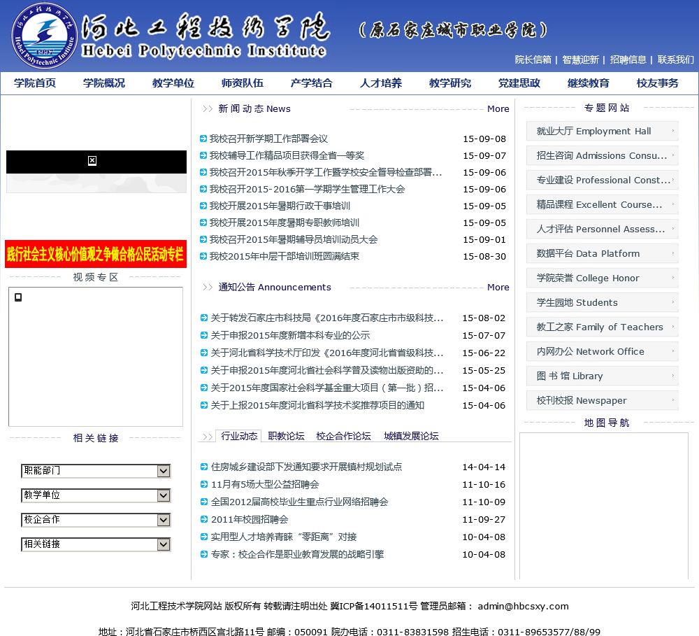Open the 学院荣誉 College Honor button
This screenshot has width=699, height=636.
pos(603,278)
